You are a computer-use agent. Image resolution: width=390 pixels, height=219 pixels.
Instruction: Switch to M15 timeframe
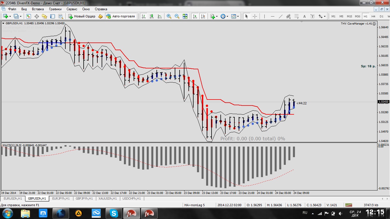pos(349,16)
